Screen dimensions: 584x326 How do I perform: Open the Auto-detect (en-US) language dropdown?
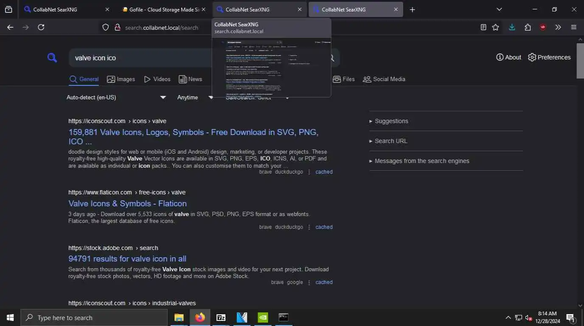tap(116, 97)
